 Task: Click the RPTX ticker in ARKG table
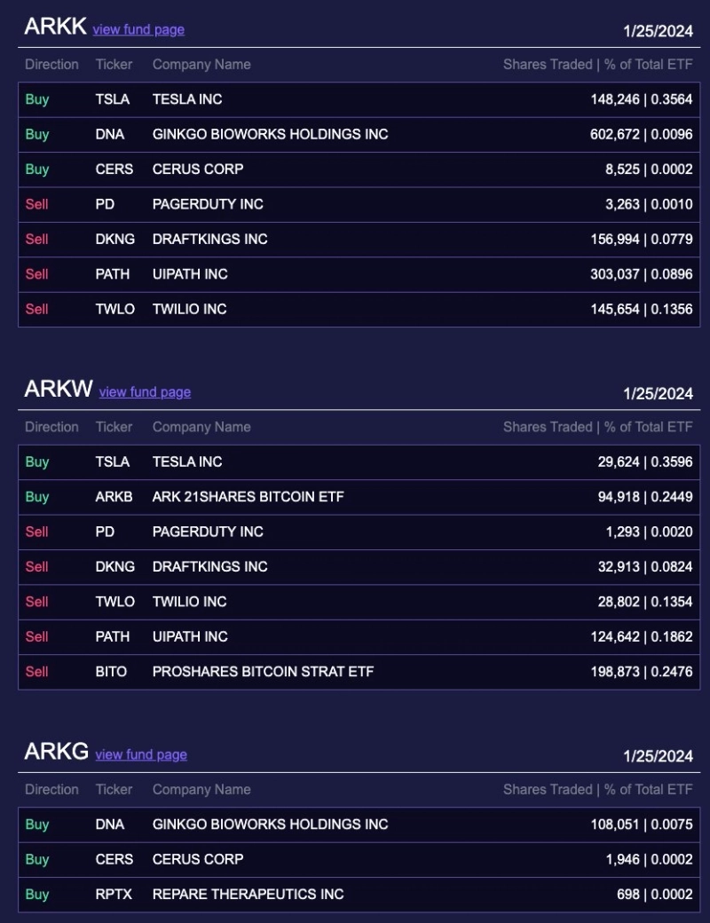(x=114, y=894)
